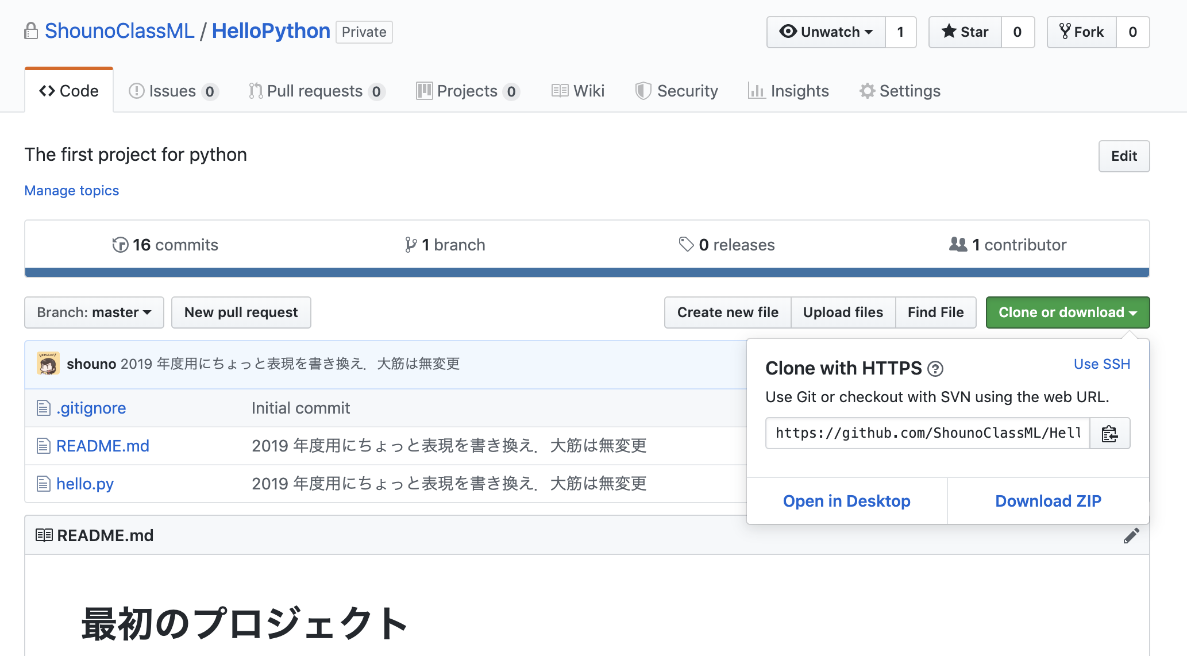
Task: Click Download ZIP
Action: point(1048,501)
